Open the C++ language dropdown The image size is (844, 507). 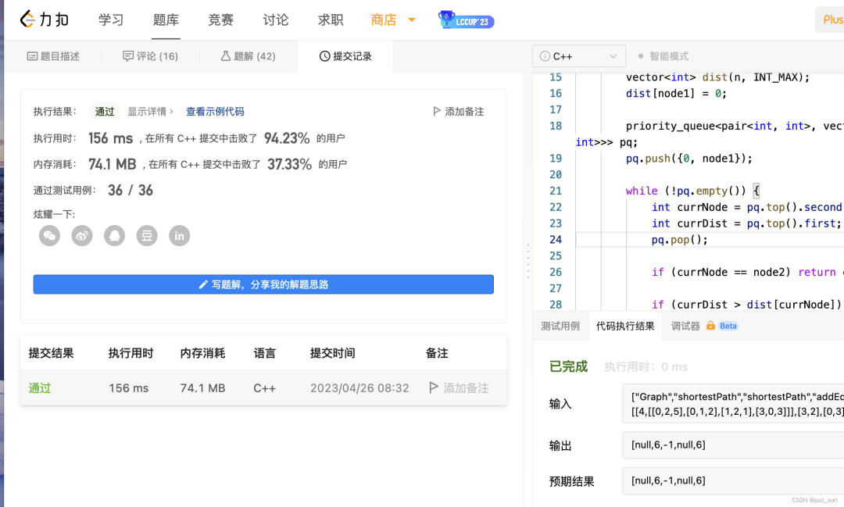[578, 56]
